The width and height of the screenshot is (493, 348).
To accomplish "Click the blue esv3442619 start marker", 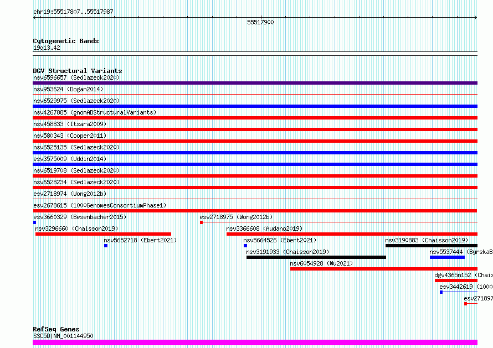I will pyautogui.click(x=441, y=292).
